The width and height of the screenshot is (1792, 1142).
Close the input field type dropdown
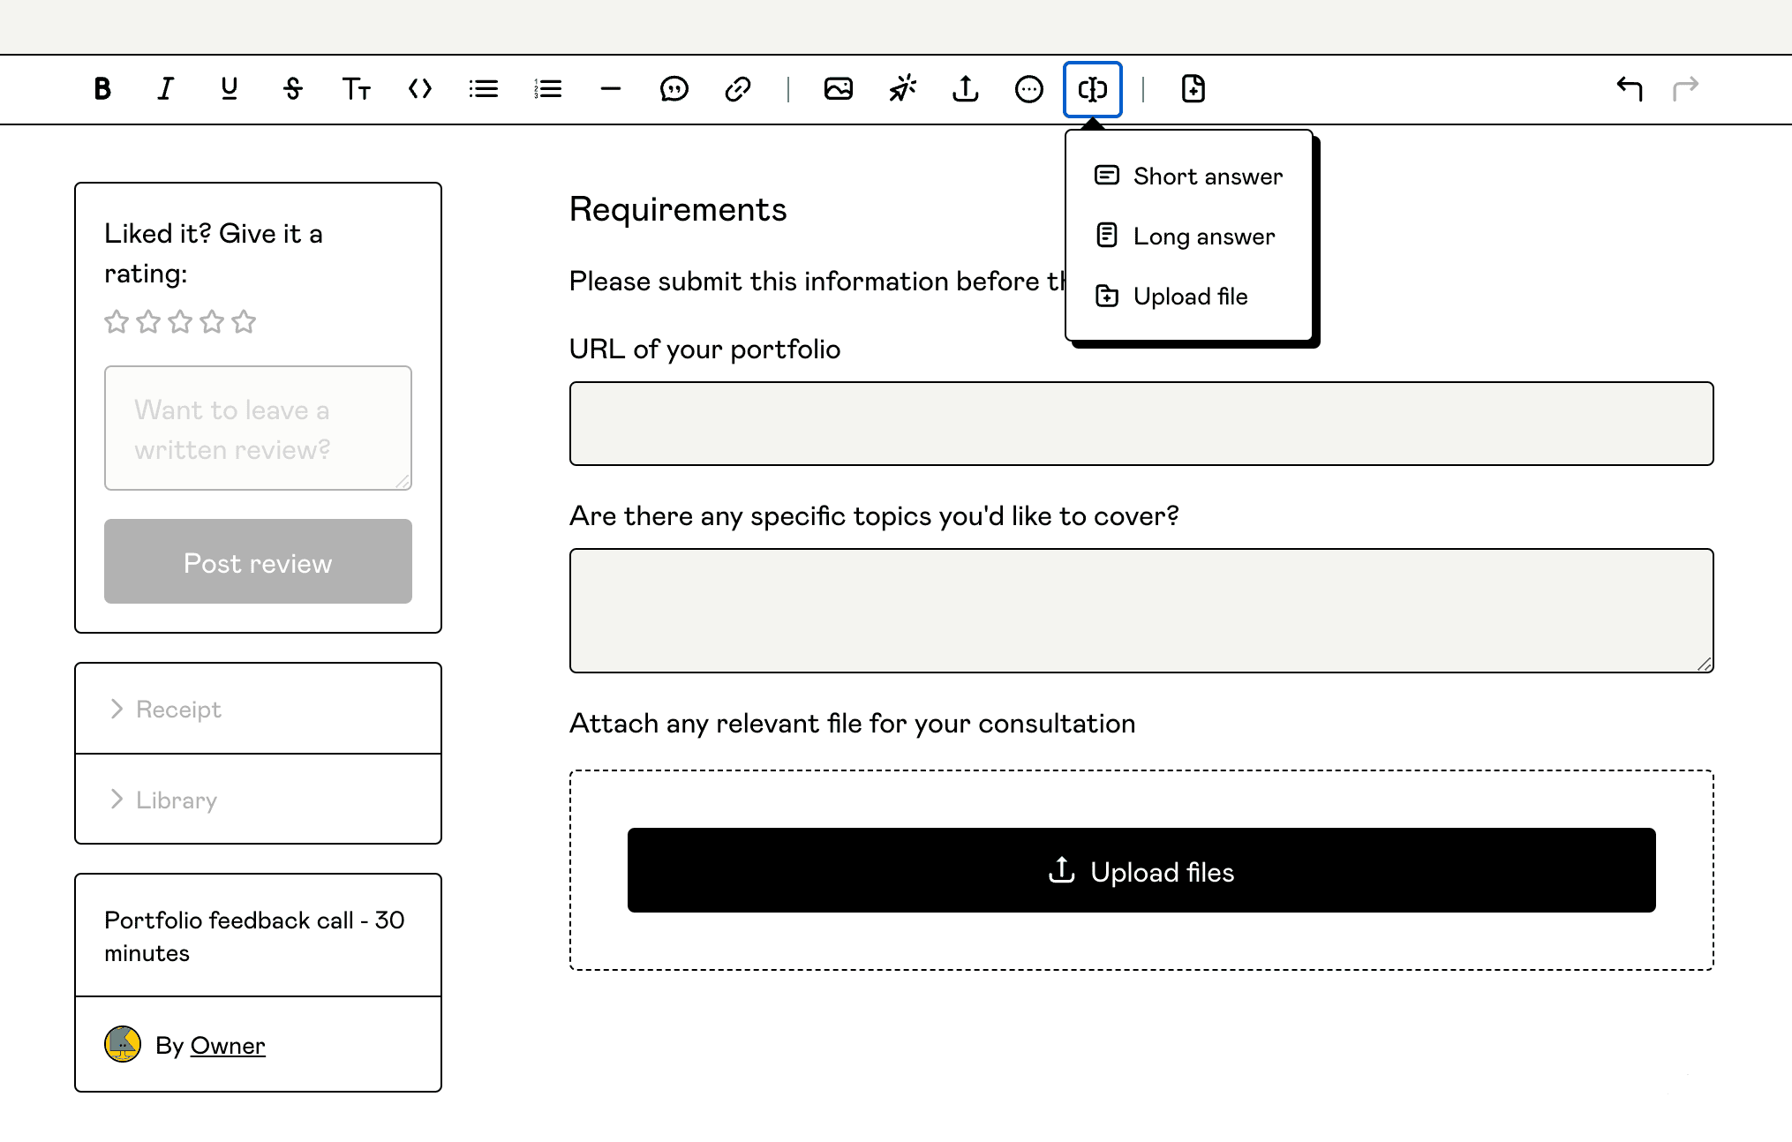point(1092,89)
